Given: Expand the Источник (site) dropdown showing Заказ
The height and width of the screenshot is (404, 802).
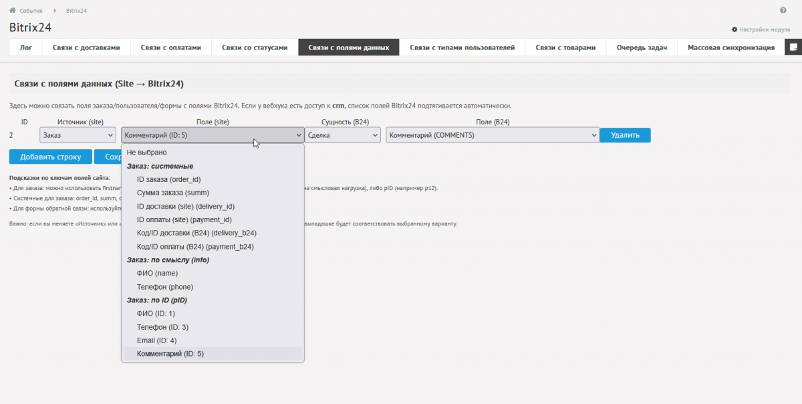Looking at the screenshot, I should (78, 135).
